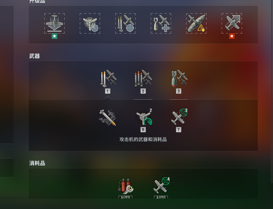Select the damage control party consumable
This screenshot has height=209, width=273.
pos(125,188)
